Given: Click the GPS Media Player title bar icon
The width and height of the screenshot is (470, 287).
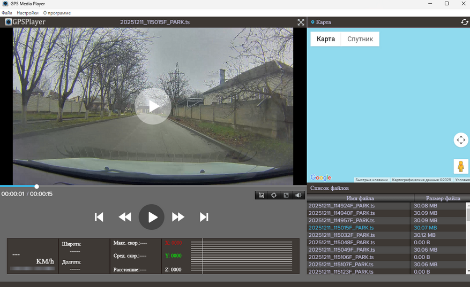Looking at the screenshot, I should point(5,4).
